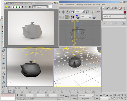Screen dimensions: 128x101
Task: Click Zoom Extents All navigation icon
Action: (125, 95)
